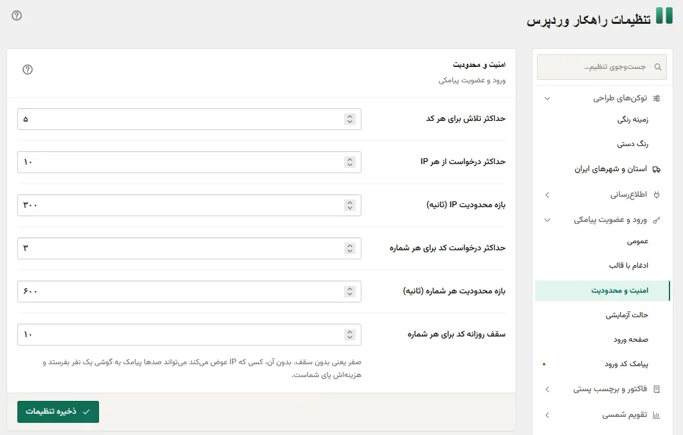Click the green plugin logo icon

click(664, 15)
